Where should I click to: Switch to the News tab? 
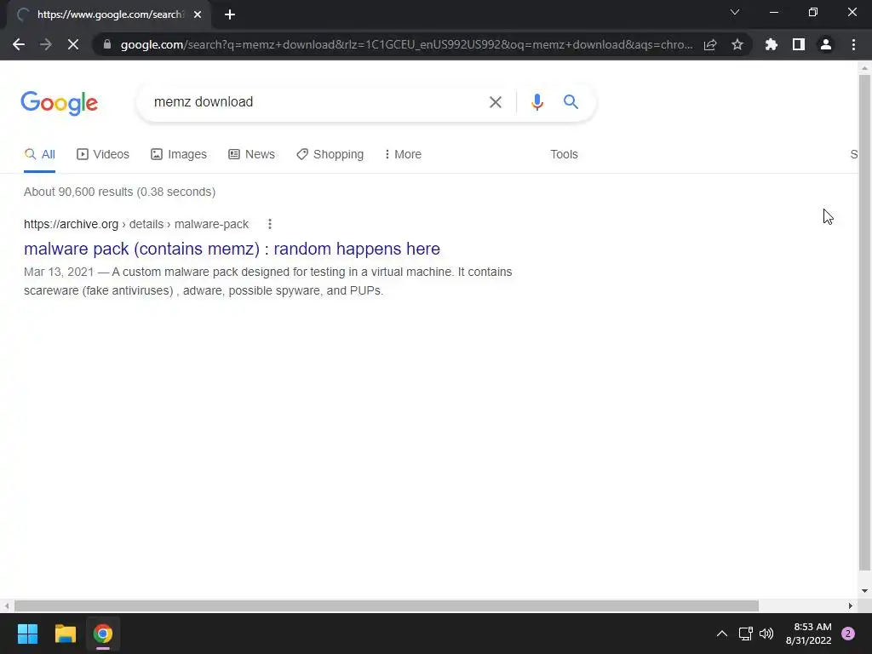[x=251, y=154]
